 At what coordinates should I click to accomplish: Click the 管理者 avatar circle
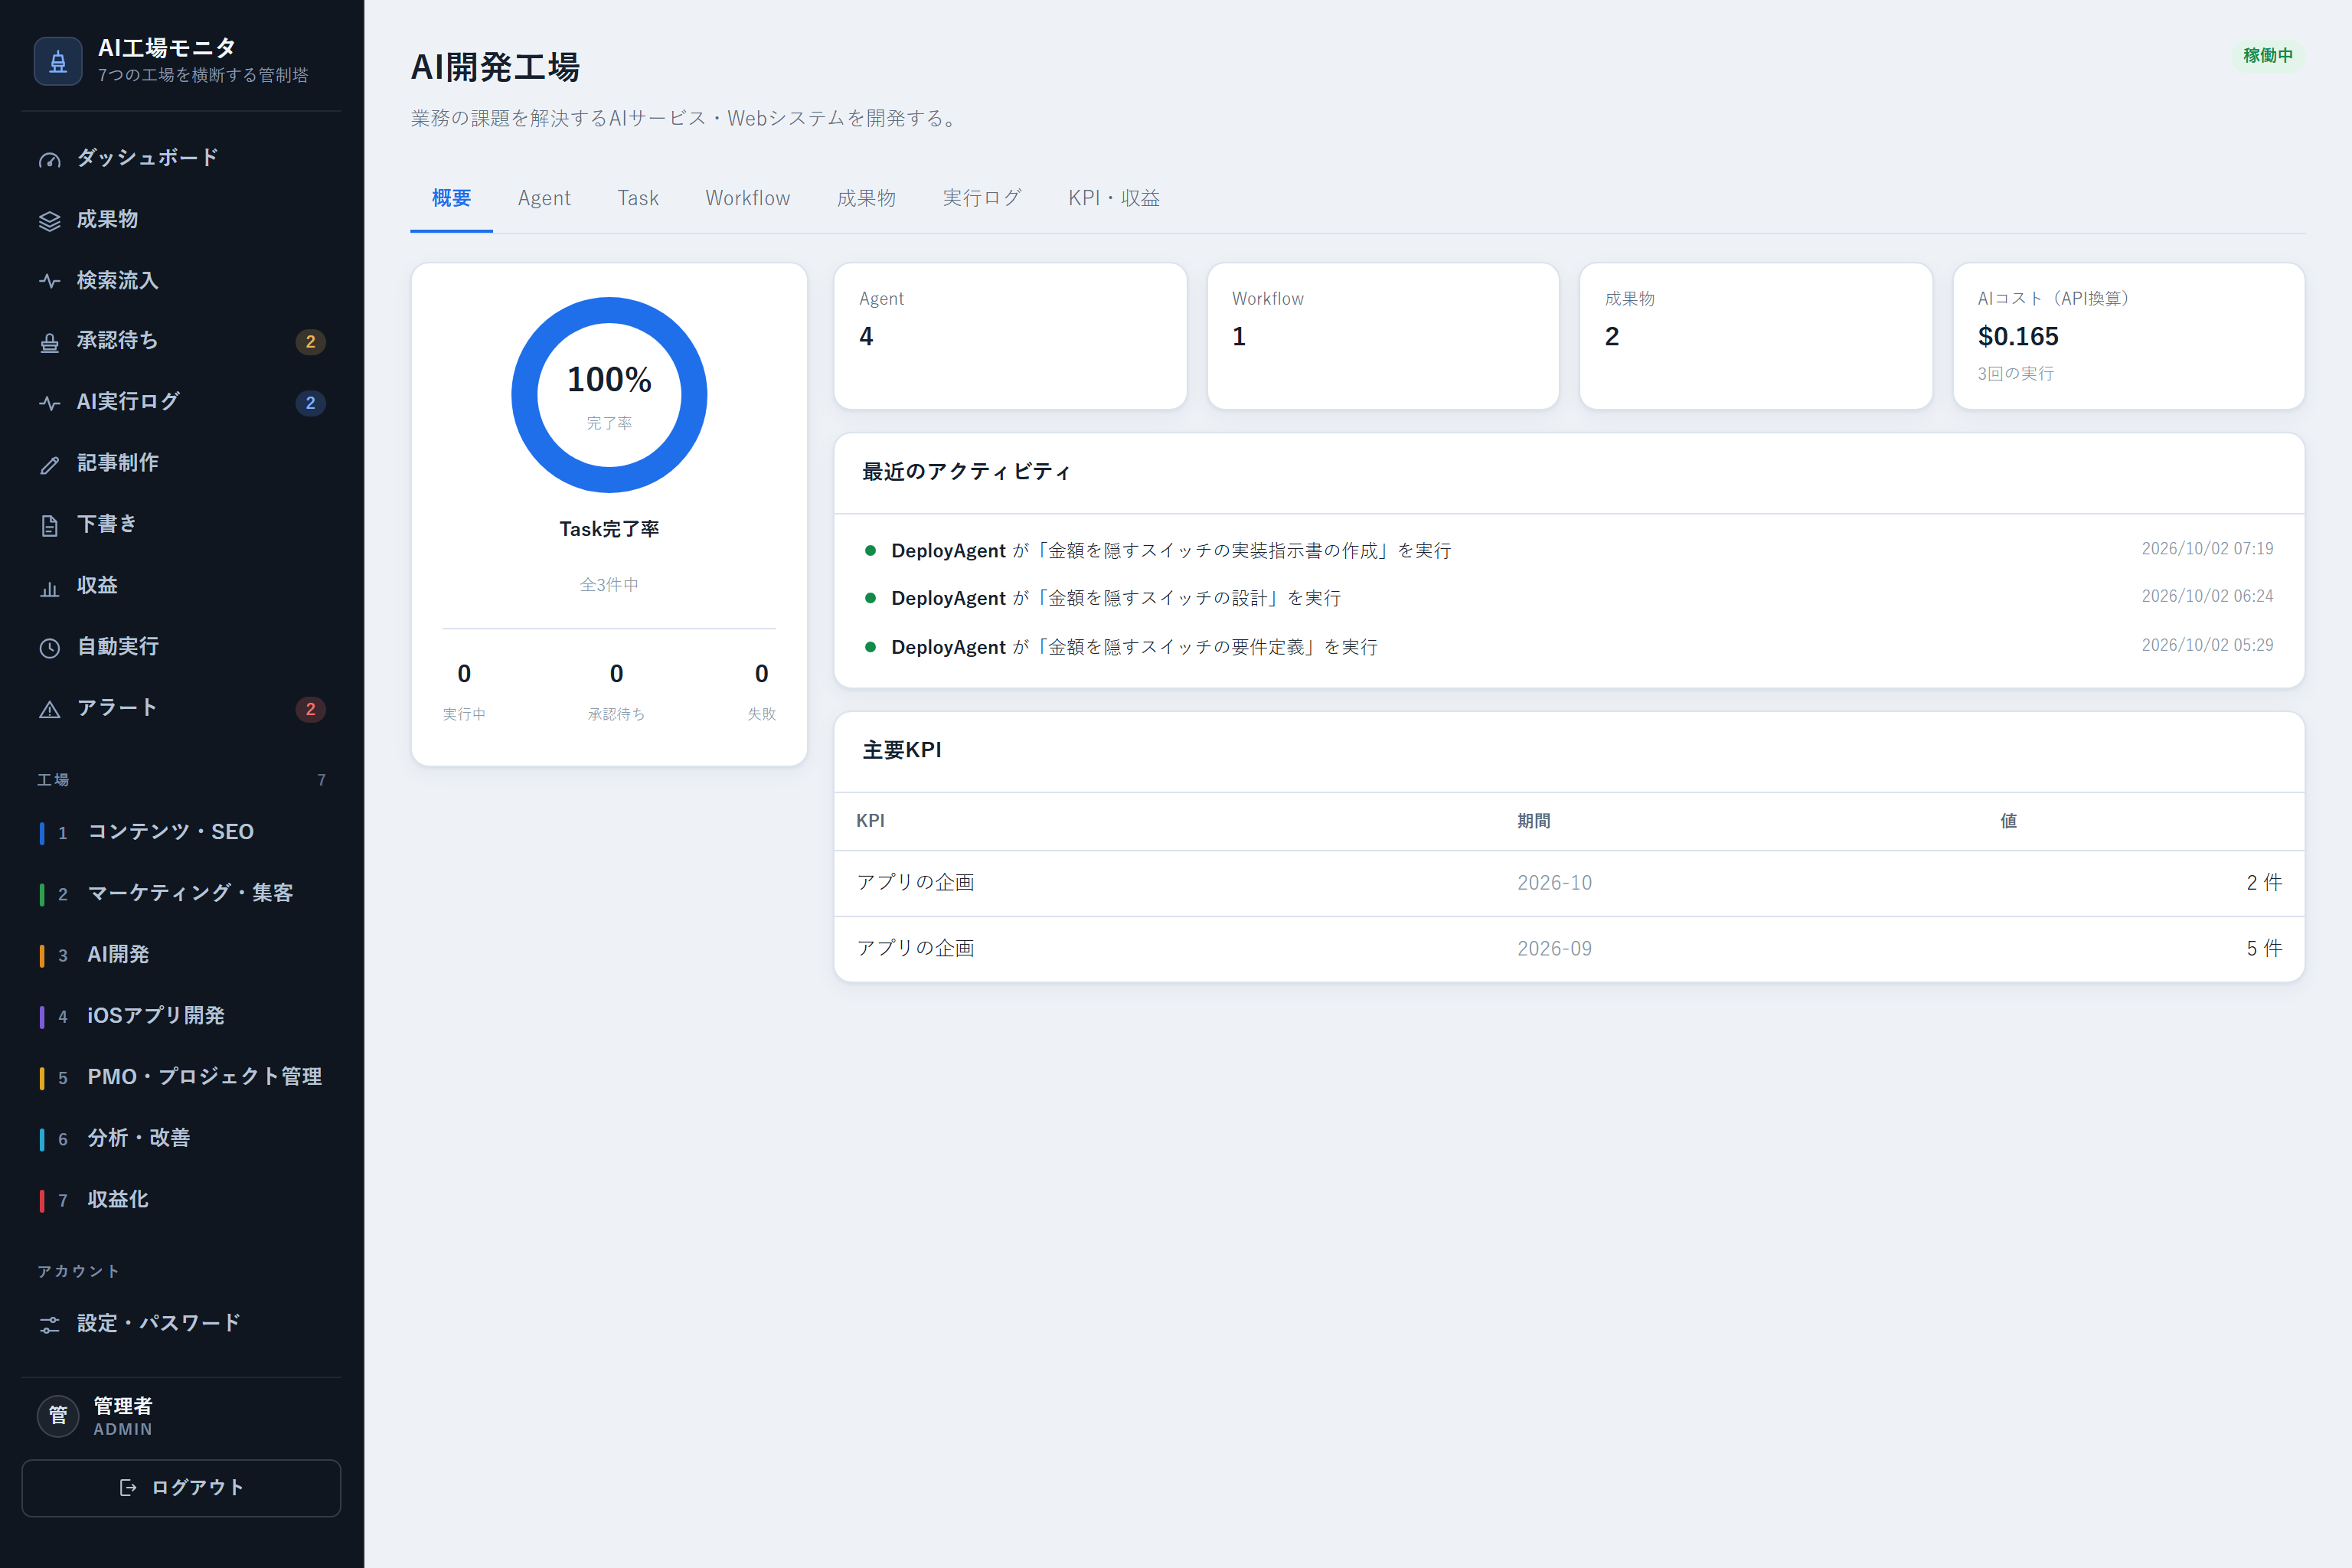coord(58,1416)
